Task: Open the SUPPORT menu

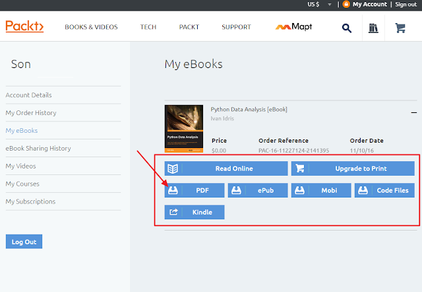Action: pyautogui.click(x=236, y=27)
